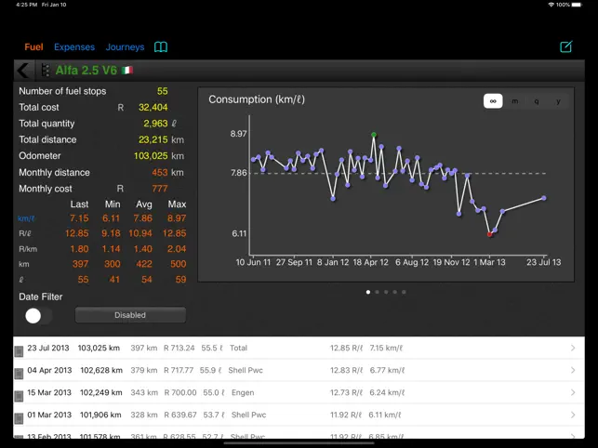Click 'Engen' station in 15 Mar row
The image size is (598, 448).
pos(243,393)
